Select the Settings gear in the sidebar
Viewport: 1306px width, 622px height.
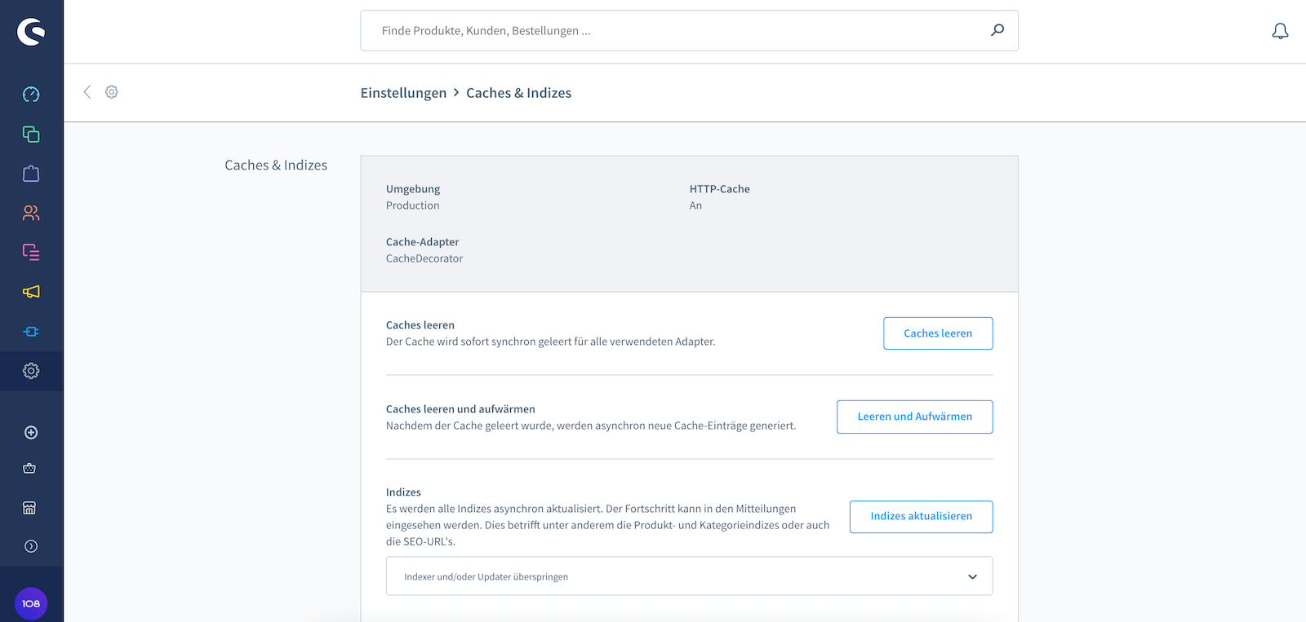click(31, 371)
